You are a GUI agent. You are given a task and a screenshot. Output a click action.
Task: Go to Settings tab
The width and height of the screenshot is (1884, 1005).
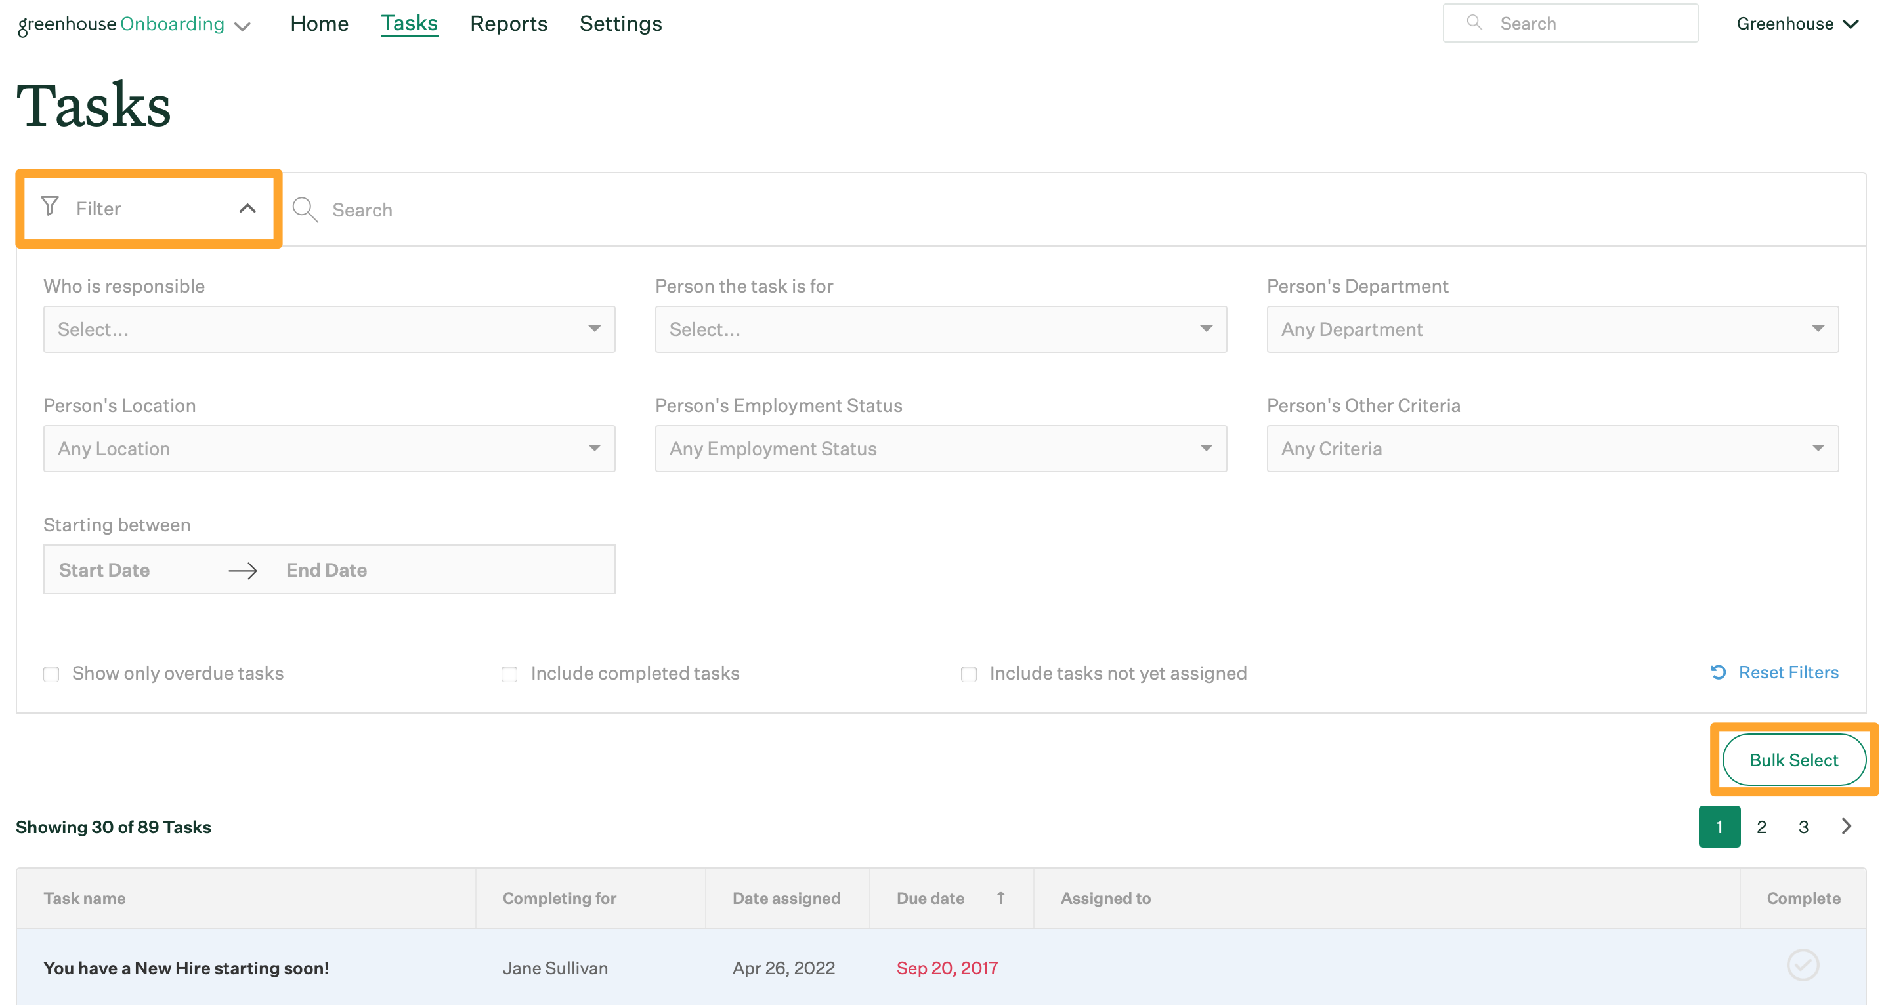[x=620, y=24]
